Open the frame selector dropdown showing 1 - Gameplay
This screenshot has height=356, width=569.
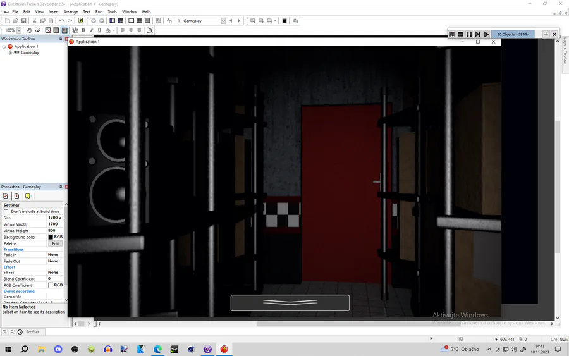point(224,21)
